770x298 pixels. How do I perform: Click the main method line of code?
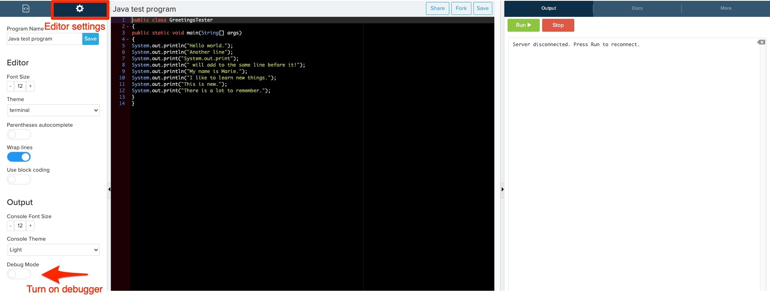(187, 33)
